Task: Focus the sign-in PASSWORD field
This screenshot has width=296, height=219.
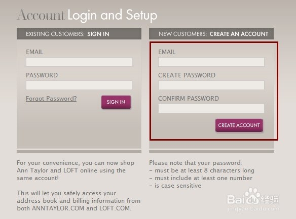Action: click(79, 85)
